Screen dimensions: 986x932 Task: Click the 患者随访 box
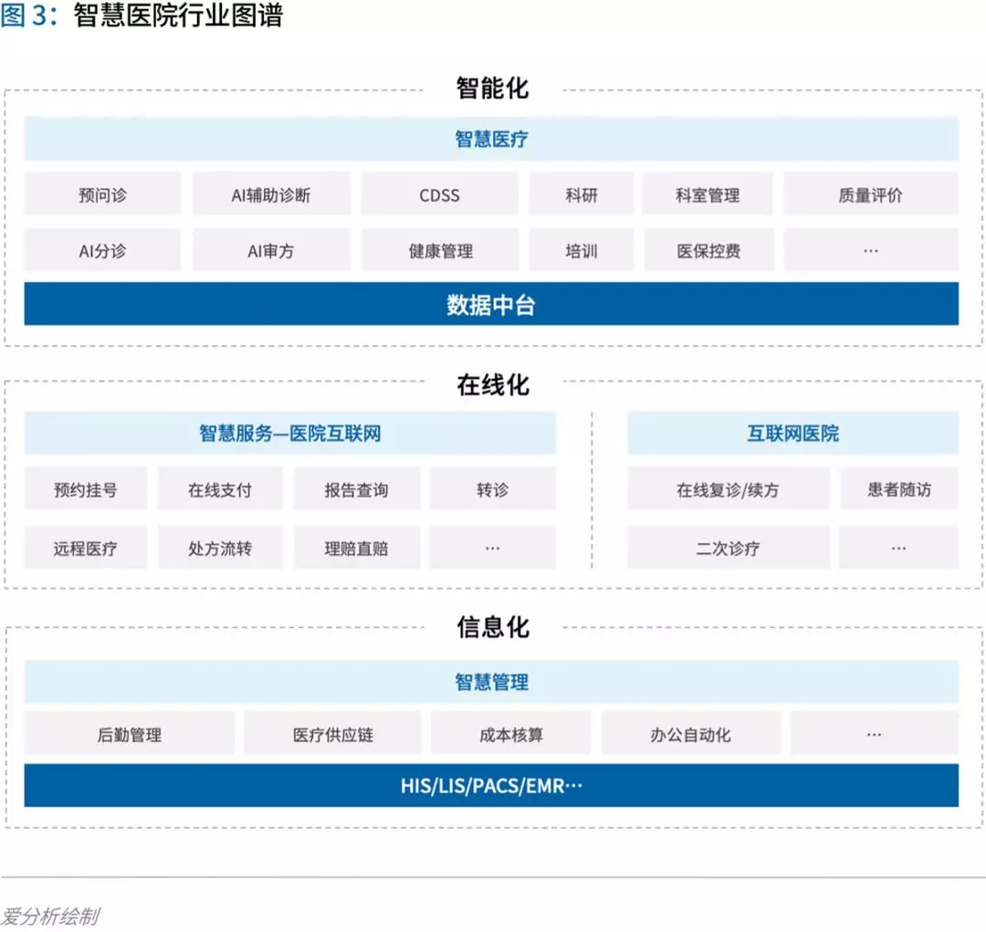[x=899, y=488]
